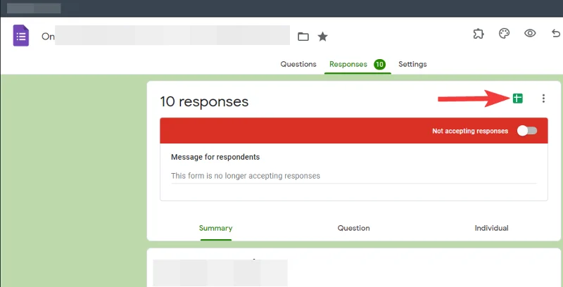Open responses in Google Sheets via green icon
Viewport: 563px width, 287px height.
point(518,98)
